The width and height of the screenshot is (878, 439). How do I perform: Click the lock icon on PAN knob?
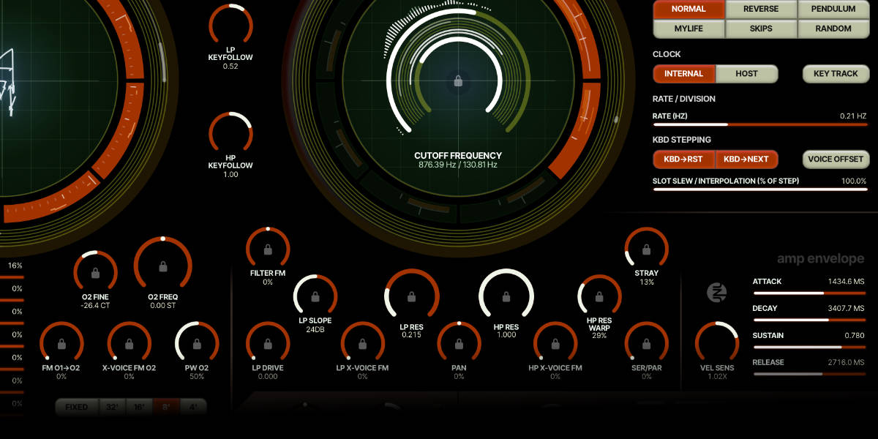coord(459,344)
